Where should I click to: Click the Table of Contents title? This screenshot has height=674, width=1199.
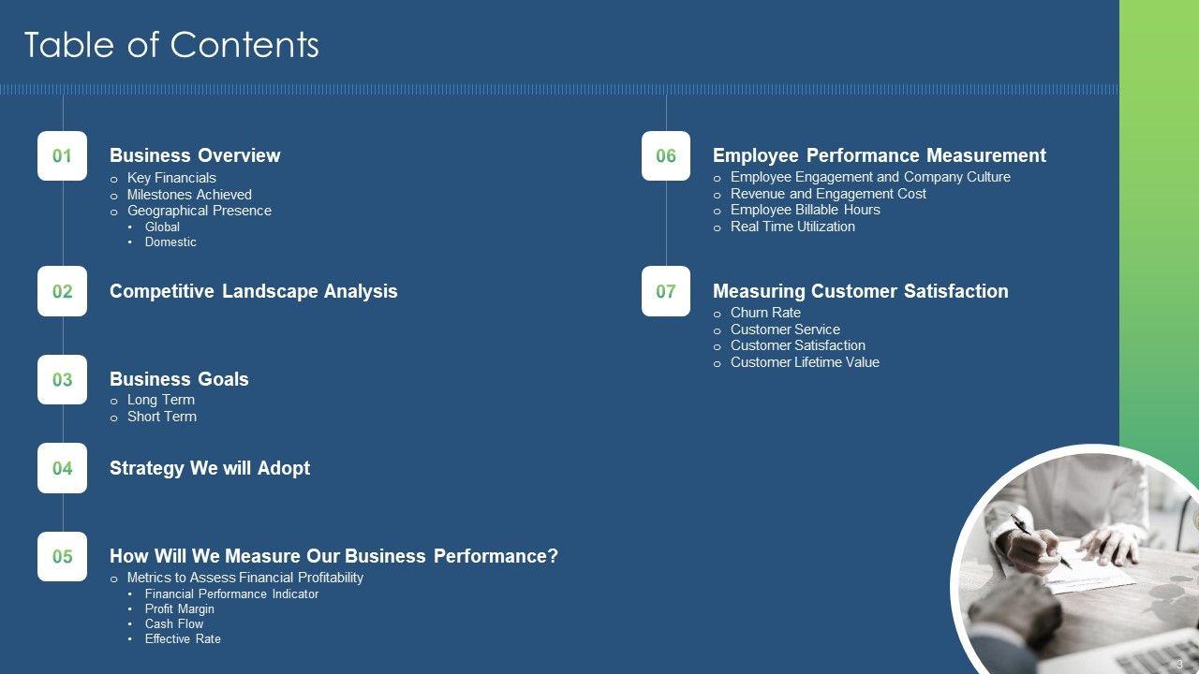pyautogui.click(x=171, y=45)
